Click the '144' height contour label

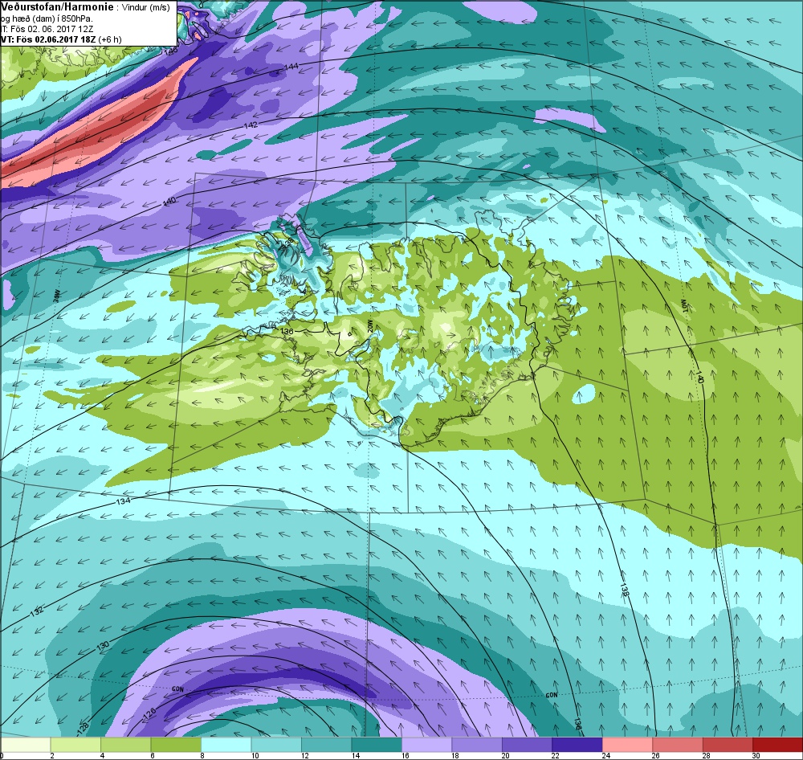click(x=291, y=67)
